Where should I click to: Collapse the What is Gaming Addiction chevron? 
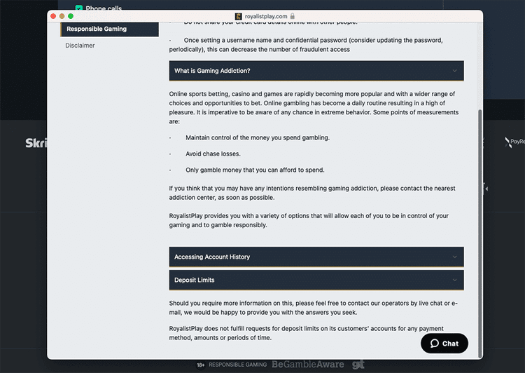click(x=455, y=71)
